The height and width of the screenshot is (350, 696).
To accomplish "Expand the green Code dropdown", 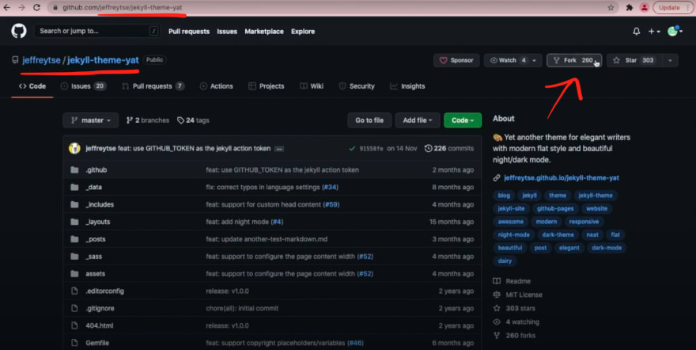I will pyautogui.click(x=463, y=120).
